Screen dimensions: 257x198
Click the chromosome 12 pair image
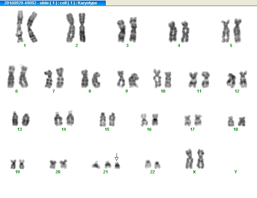237,79
